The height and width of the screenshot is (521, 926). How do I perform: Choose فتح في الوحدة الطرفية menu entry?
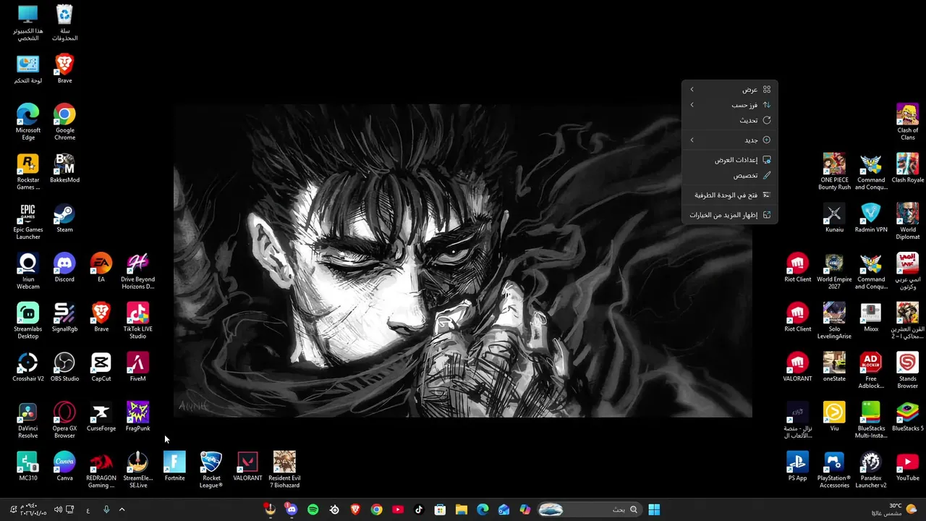coord(729,195)
